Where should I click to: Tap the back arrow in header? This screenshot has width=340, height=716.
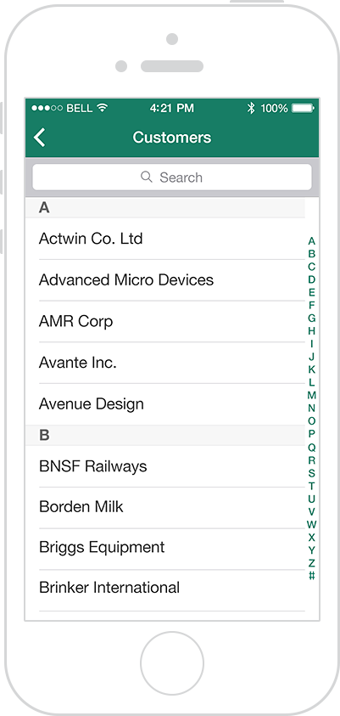[40, 138]
